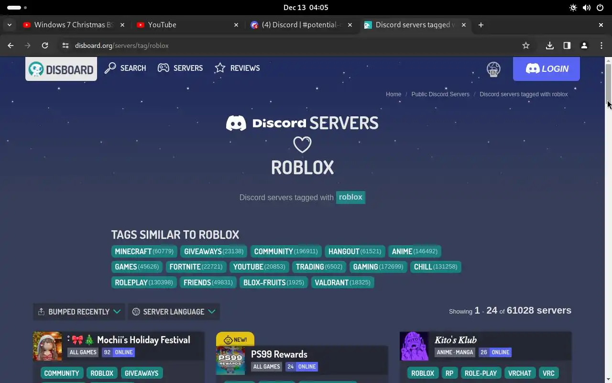The width and height of the screenshot is (612, 383).
Task: Click the heart favorite icon
Action: click(x=302, y=144)
